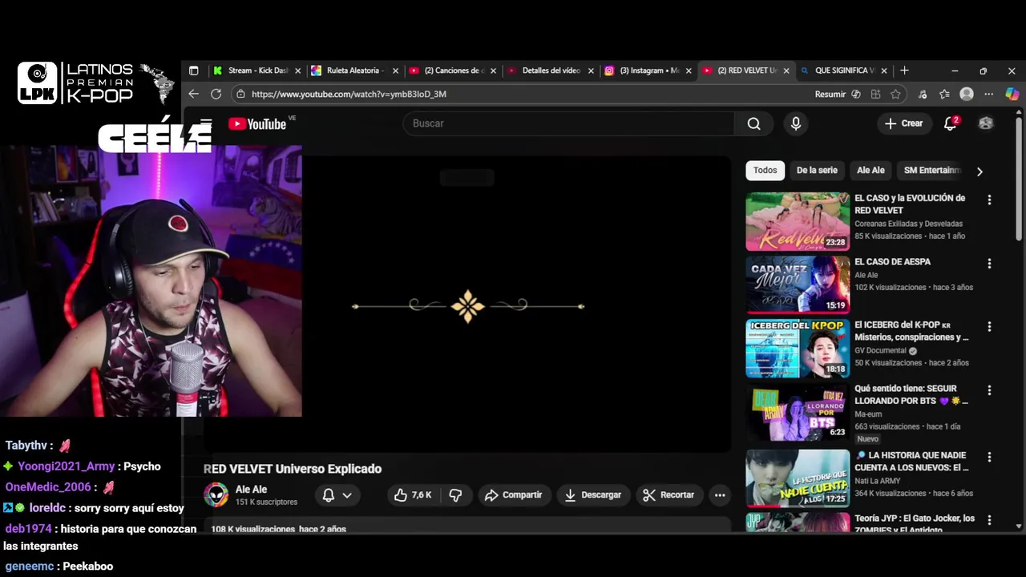The image size is (1026, 577).
Task: View site info padlock icon in address bar
Action: coord(240,94)
